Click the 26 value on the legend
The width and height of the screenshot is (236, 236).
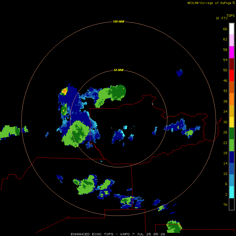click(x=225, y=132)
